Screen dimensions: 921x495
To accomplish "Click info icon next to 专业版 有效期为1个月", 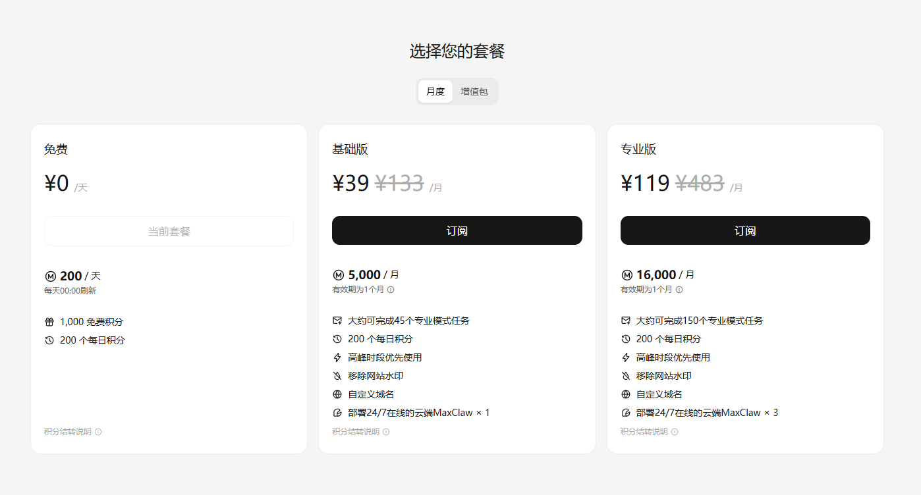I will click(x=679, y=290).
